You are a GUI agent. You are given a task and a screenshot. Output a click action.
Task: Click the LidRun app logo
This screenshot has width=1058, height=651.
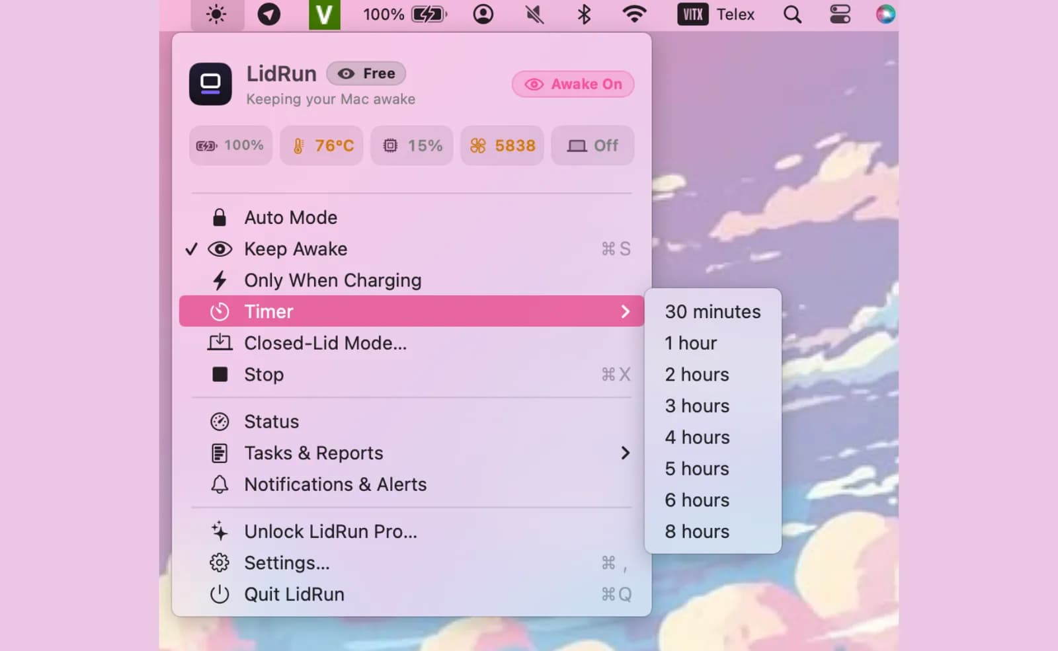click(x=210, y=84)
